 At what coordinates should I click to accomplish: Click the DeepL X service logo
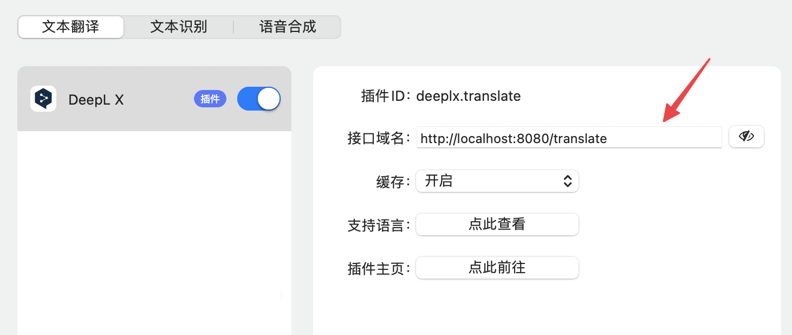click(x=43, y=99)
